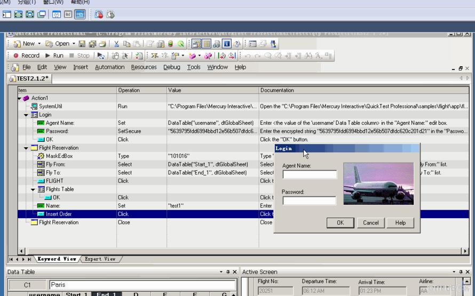Click the Cut scissors icon
Image resolution: width=475 pixels, height=296 pixels.
coord(116,44)
